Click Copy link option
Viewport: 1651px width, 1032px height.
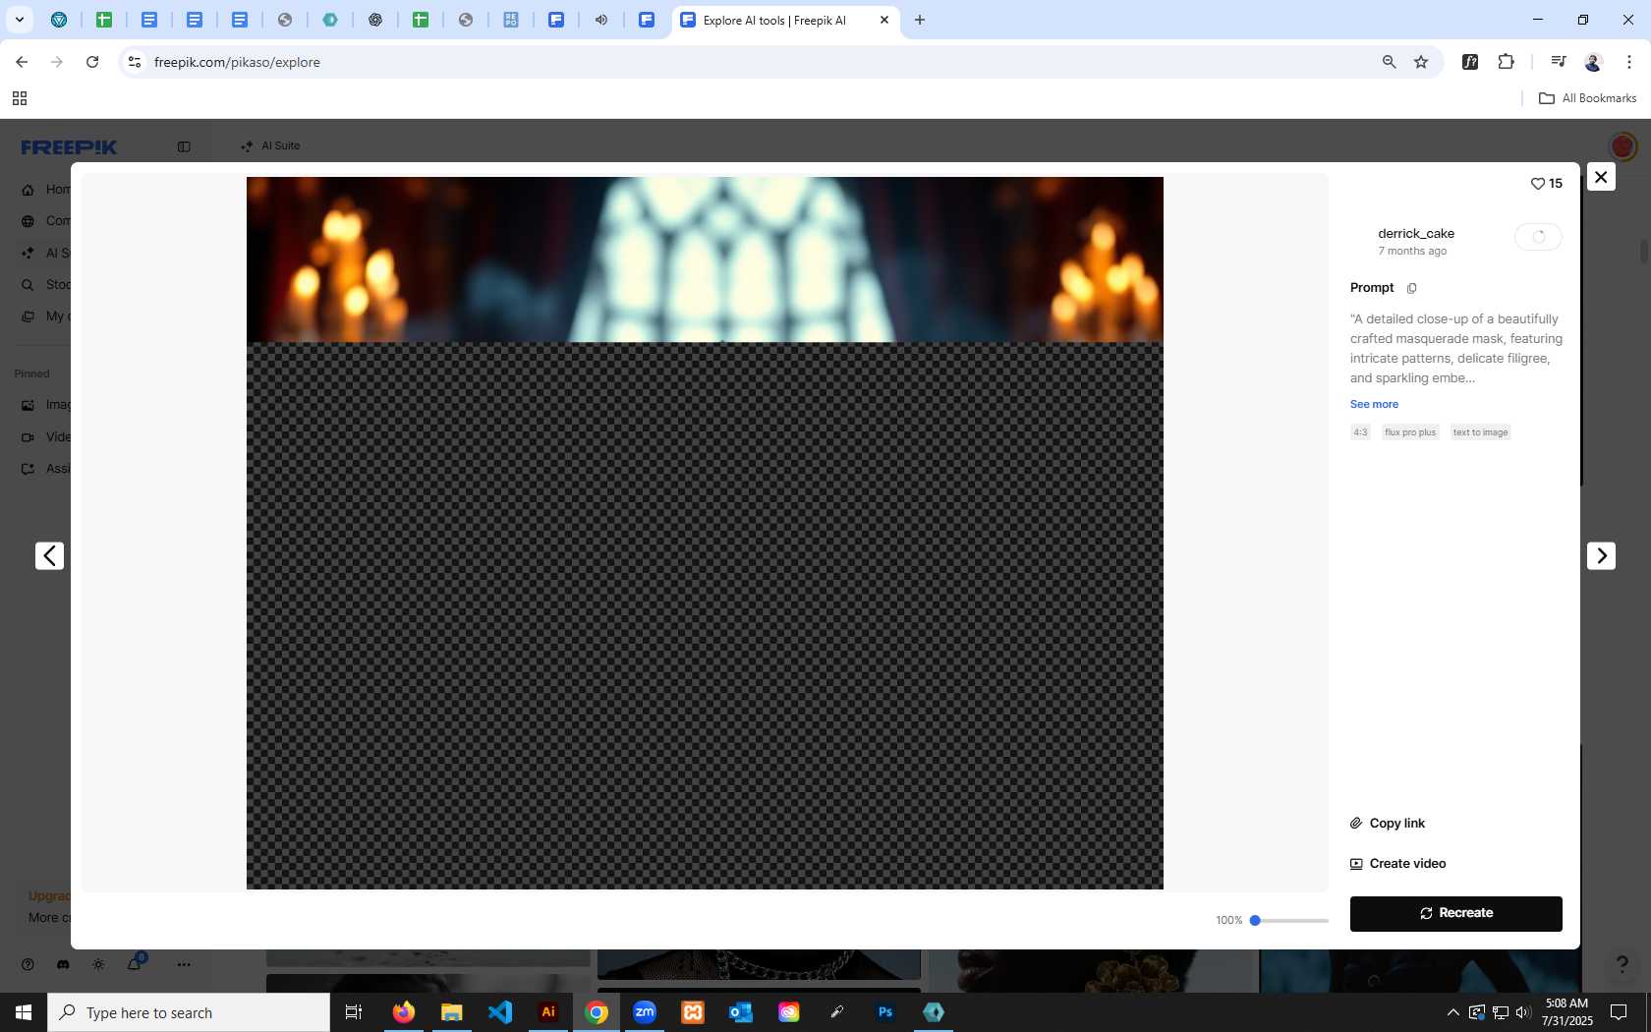(1388, 824)
